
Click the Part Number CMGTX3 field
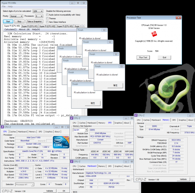pyautogui.click(x=100, y=143)
